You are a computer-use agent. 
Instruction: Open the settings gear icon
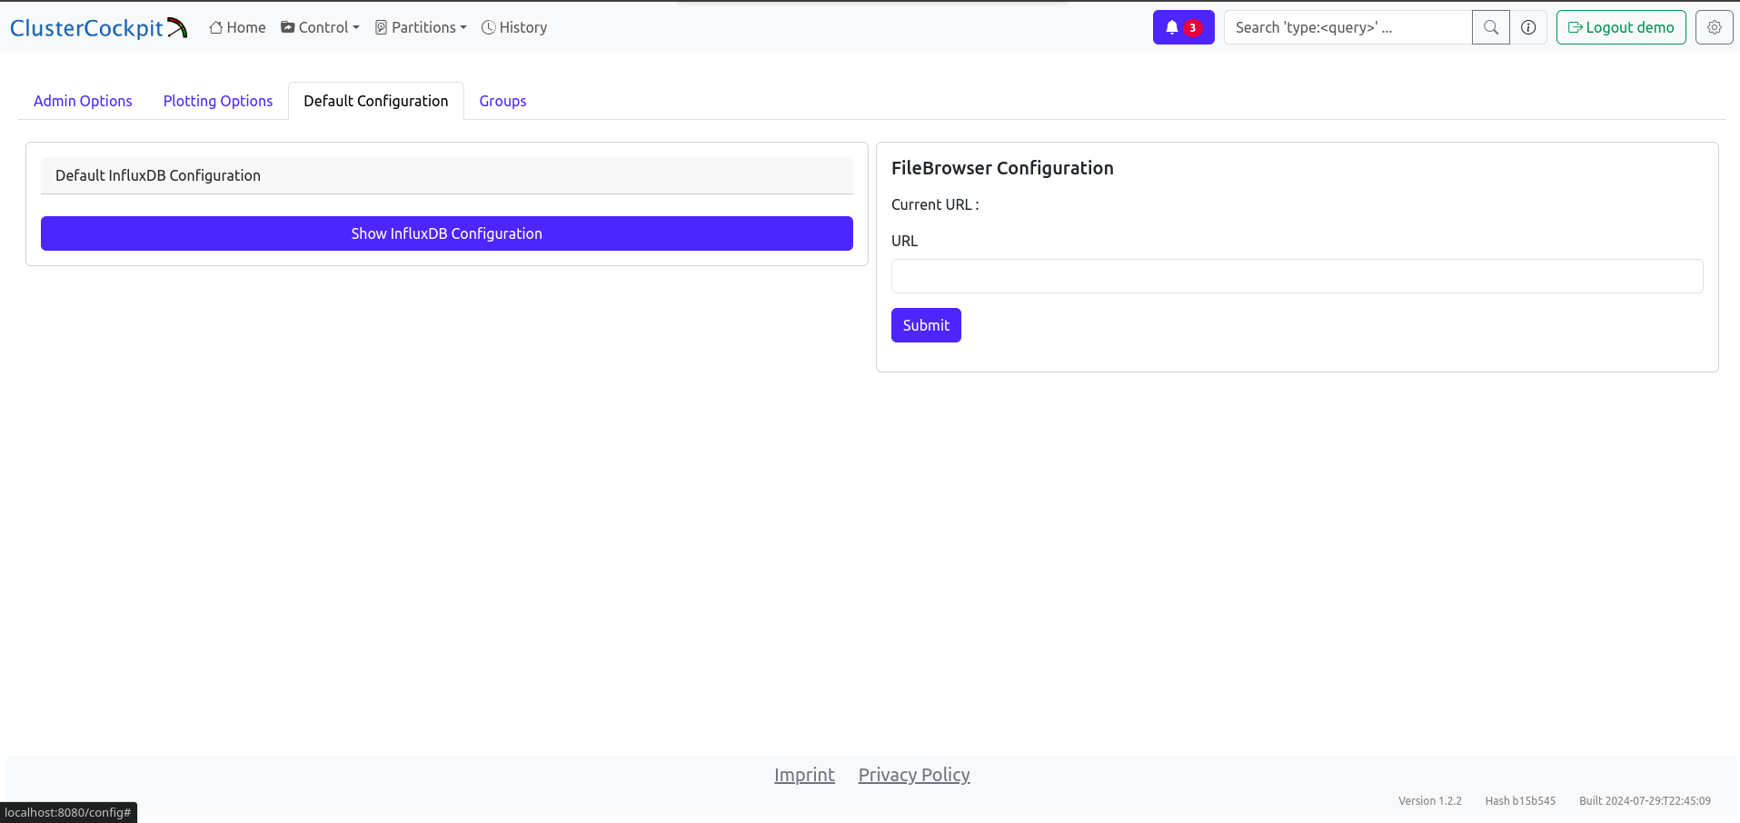coord(1714,27)
